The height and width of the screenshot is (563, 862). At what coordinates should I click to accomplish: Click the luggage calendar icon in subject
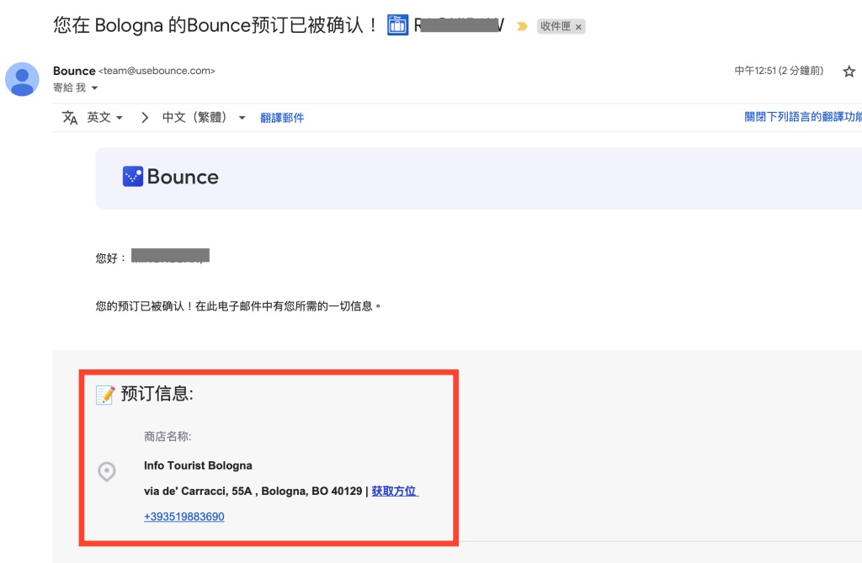(x=397, y=25)
